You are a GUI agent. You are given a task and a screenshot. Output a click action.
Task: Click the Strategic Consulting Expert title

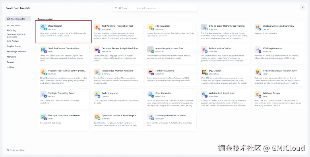tap(62, 93)
